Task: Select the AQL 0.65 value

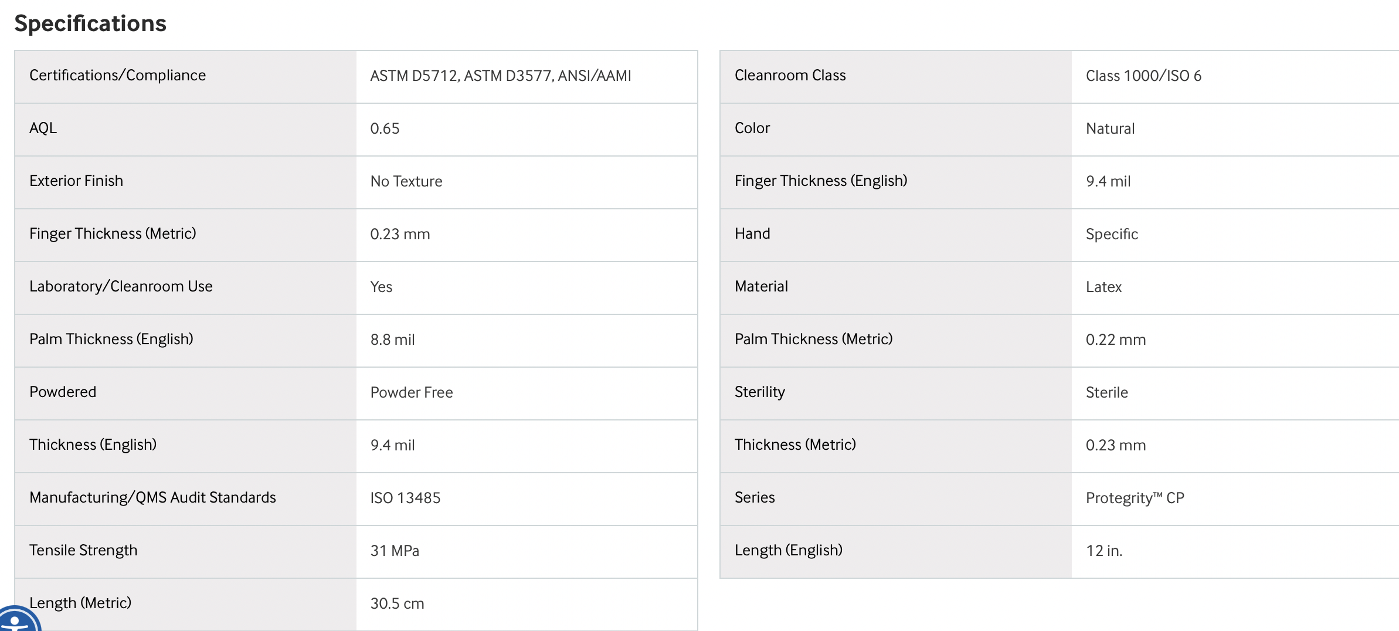Action: tap(385, 128)
